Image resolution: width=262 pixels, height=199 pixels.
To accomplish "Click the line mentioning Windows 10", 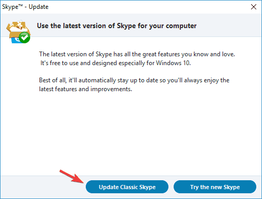I will [x=115, y=63].
